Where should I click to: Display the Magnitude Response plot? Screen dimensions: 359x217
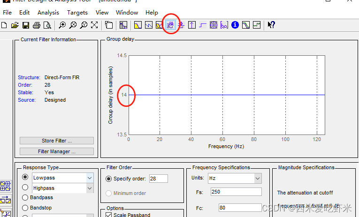point(138,25)
